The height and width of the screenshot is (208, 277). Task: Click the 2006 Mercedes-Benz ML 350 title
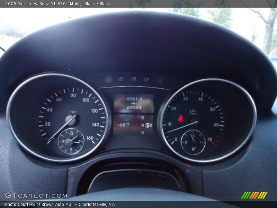click(43, 4)
